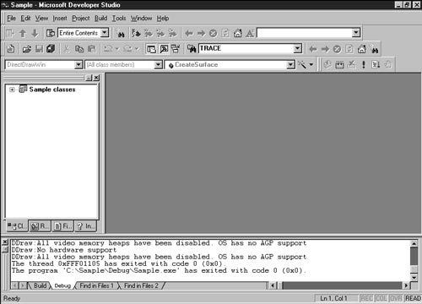Viewport: 422px width, 304px height.
Task: Click the Save All disks icon
Action: click(51, 49)
